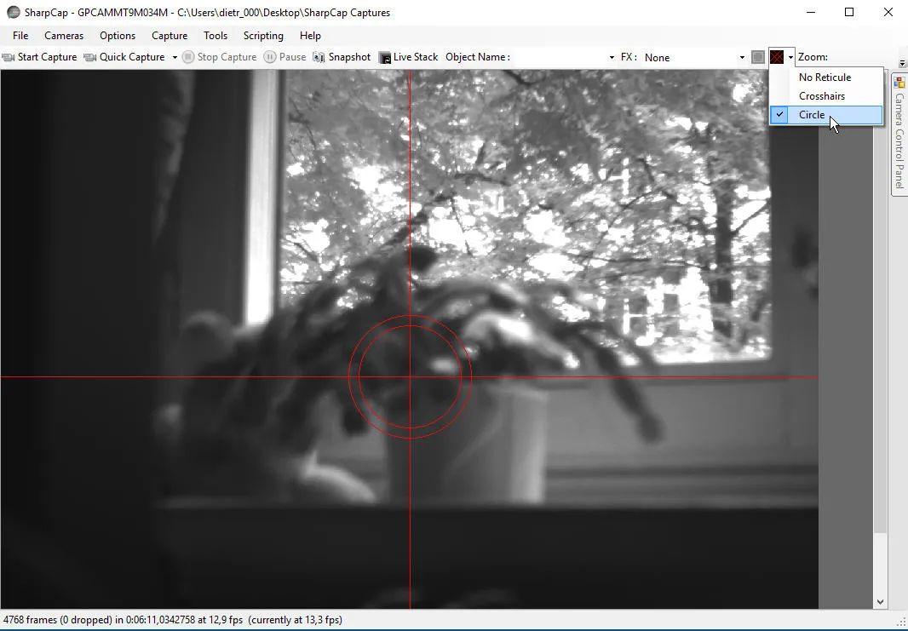908x631 pixels.
Task: Click the toolbar overflow arrow at far right
Action: 902,64
